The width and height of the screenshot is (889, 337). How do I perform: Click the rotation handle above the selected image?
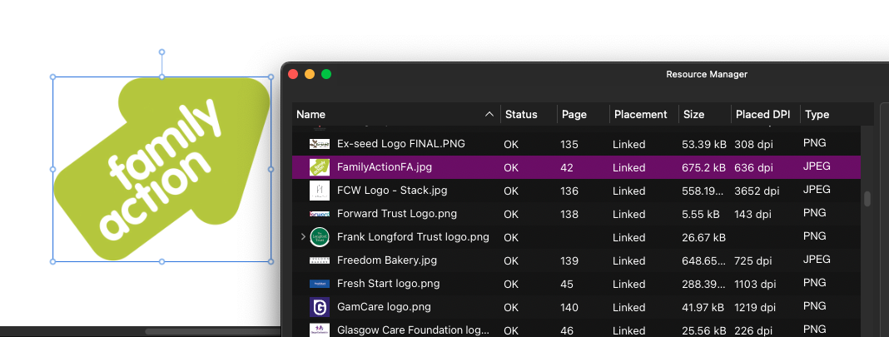click(161, 52)
